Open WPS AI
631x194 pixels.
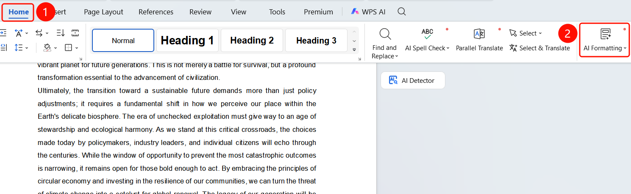tap(368, 12)
